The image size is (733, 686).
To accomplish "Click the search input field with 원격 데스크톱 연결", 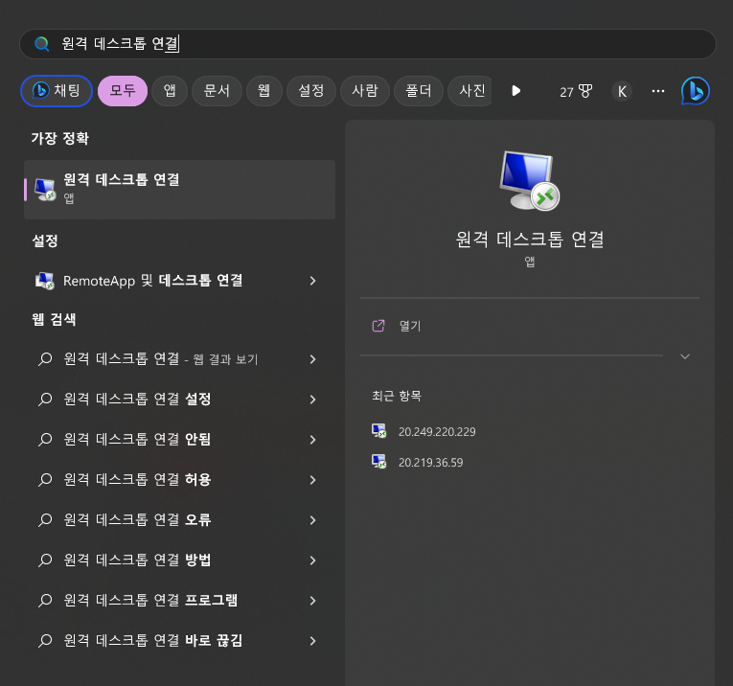I will pos(367,44).
